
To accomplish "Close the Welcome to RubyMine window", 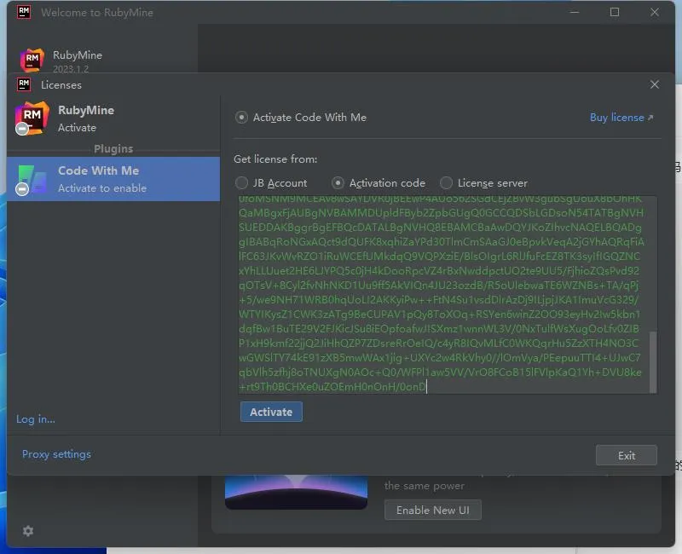I will point(655,12).
